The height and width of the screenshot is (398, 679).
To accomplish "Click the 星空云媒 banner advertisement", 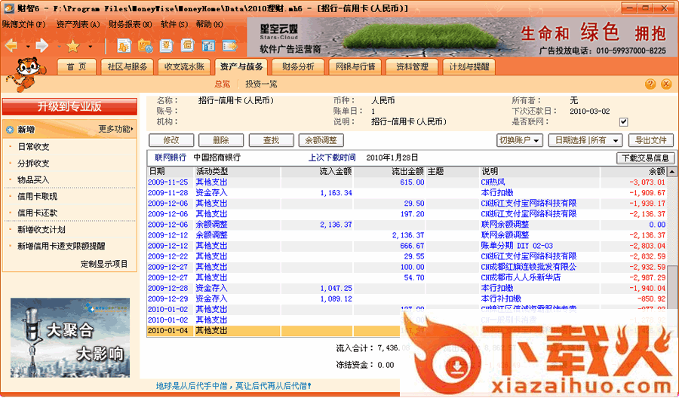I will pos(461,37).
